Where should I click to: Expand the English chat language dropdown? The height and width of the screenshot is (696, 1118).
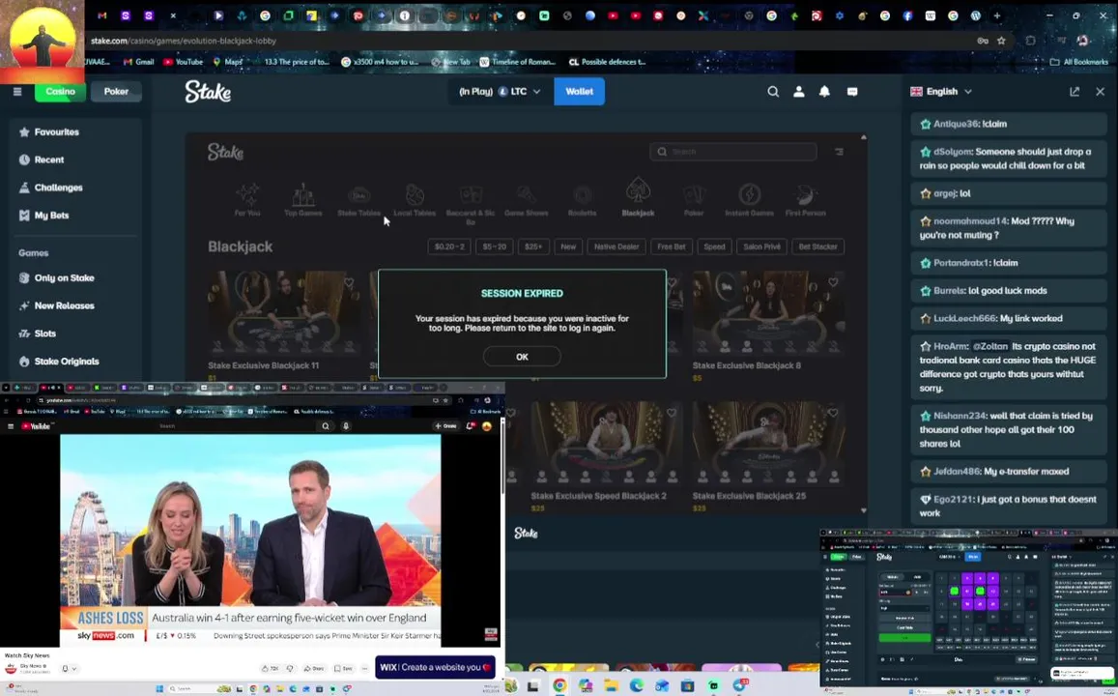[941, 91]
